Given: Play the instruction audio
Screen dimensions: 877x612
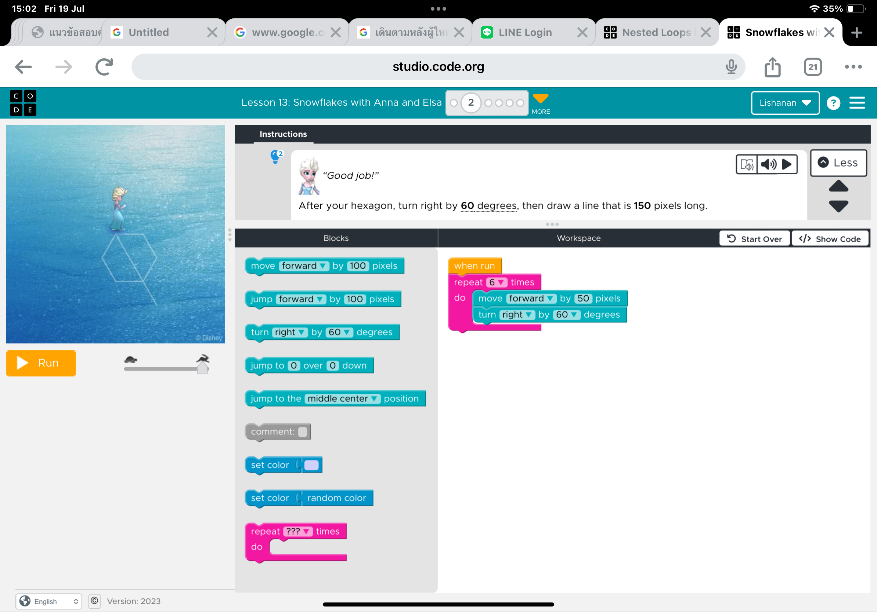Looking at the screenshot, I should tap(787, 164).
